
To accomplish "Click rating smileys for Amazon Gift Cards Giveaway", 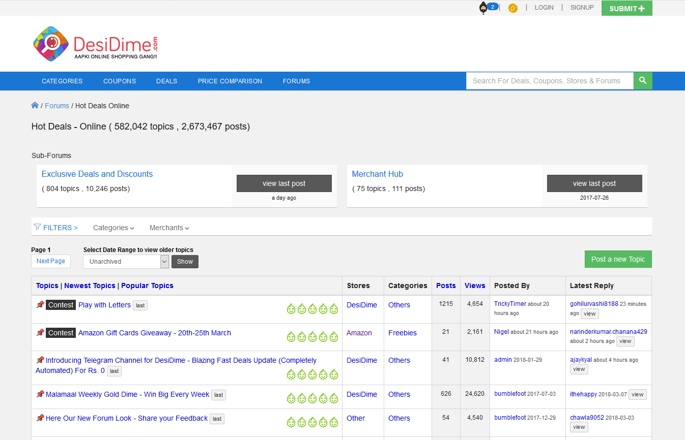I will coord(312,336).
